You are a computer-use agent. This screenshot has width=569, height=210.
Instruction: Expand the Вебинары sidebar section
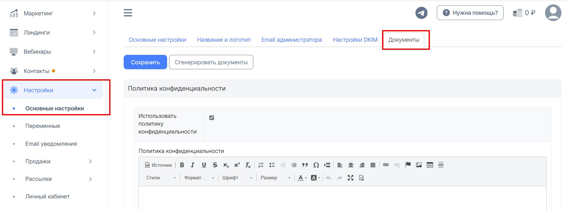click(53, 52)
